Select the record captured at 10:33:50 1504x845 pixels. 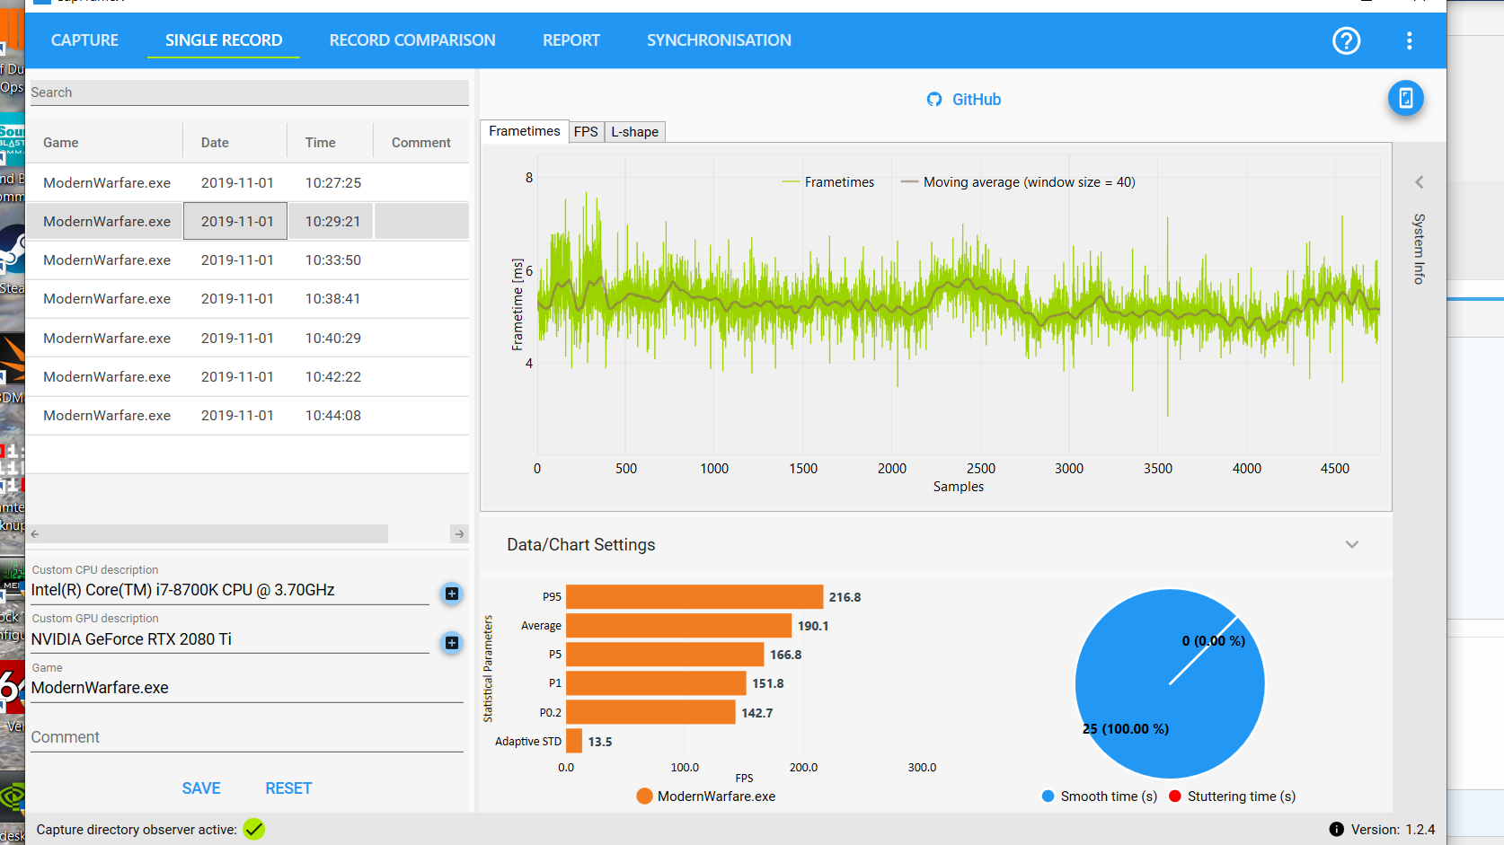[247, 260]
